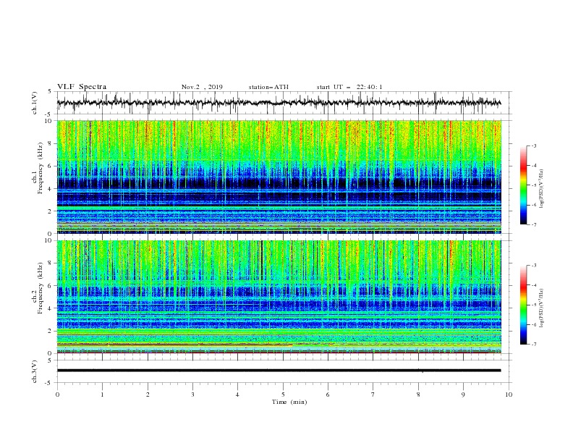Click the ch.2 color bar log(PSD) label
Viewport: 573px width, 443px height.
[x=542, y=308]
